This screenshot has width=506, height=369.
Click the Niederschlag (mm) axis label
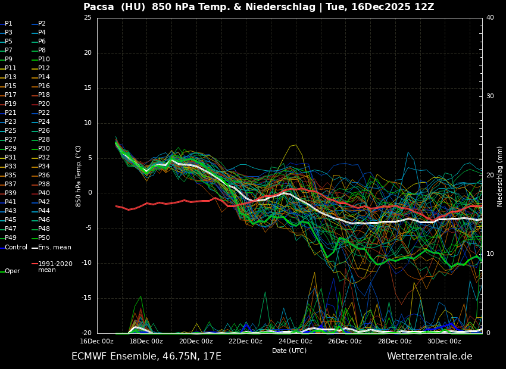500,176
